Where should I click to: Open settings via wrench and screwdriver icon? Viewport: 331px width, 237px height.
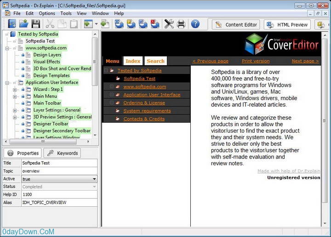click(169, 24)
